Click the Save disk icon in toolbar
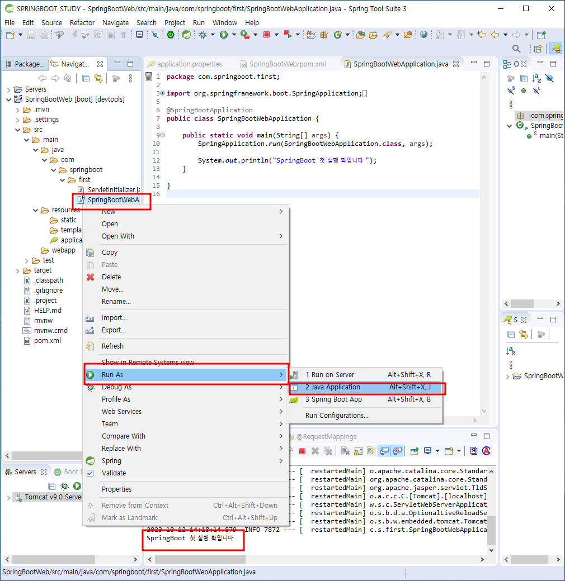565x581 pixels. click(31, 35)
